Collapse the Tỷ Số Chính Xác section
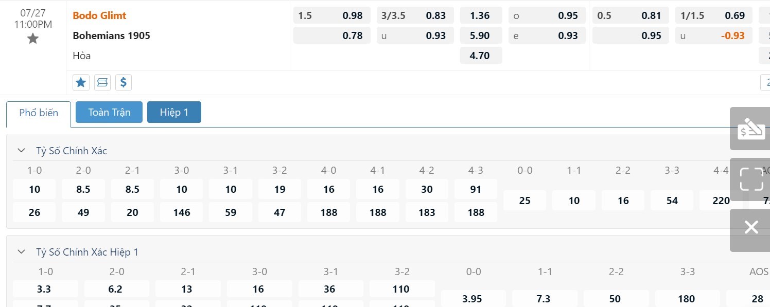Image resolution: width=770 pixels, height=307 pixels. 21,151
